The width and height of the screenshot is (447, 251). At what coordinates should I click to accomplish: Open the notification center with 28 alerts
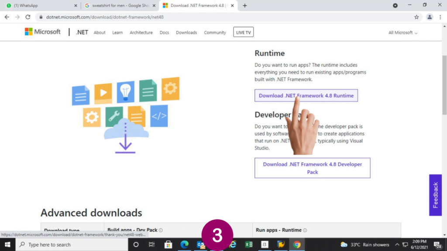(x=437, y=244)
